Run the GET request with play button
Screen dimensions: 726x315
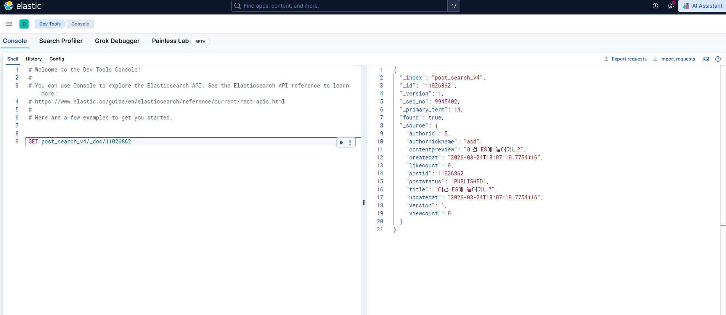coord(342,143)
